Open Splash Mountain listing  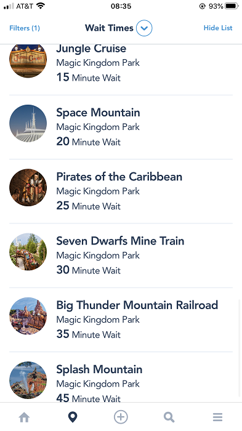121,377
